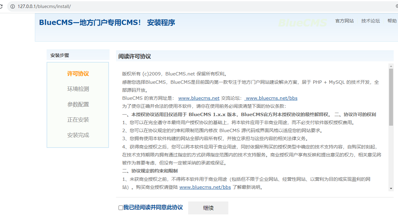The image size is (398, 219).
Task: Select the 环境检测 installation step
Action: pos(78,89)
